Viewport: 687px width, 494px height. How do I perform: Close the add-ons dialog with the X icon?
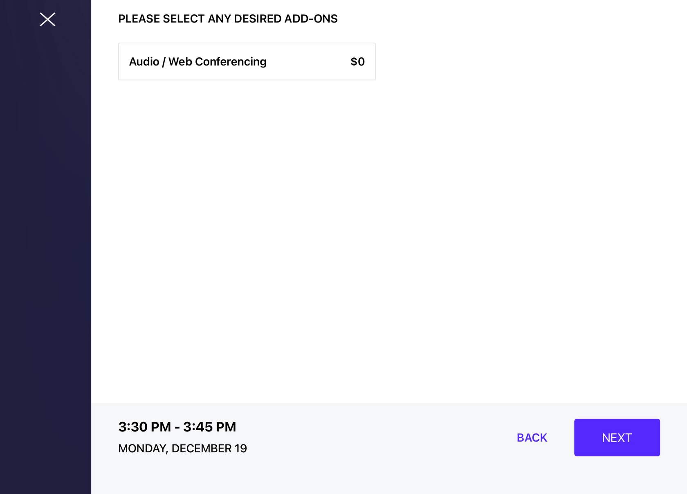(47, 19)
